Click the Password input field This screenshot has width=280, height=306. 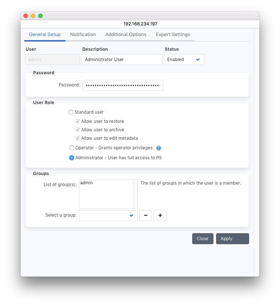tap(122, 85)
